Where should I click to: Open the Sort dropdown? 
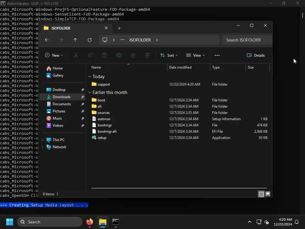point(169,55)
